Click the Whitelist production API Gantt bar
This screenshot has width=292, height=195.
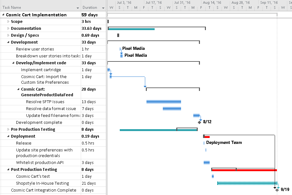click(x=207, y=162)
